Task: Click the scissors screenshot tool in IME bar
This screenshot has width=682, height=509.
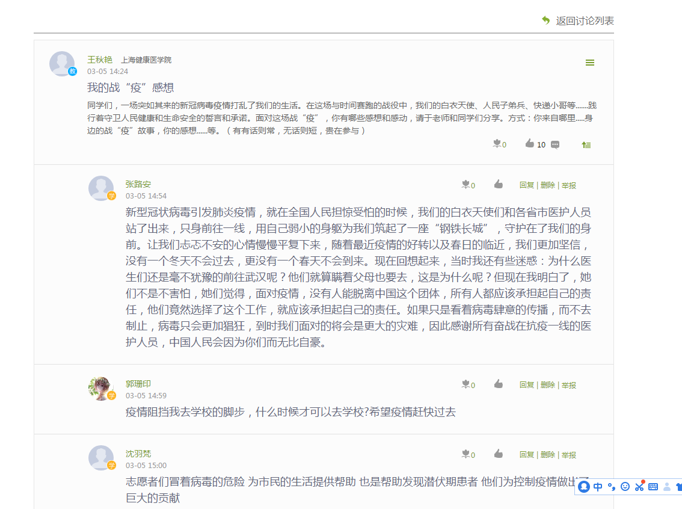Action: click(639, 487)
